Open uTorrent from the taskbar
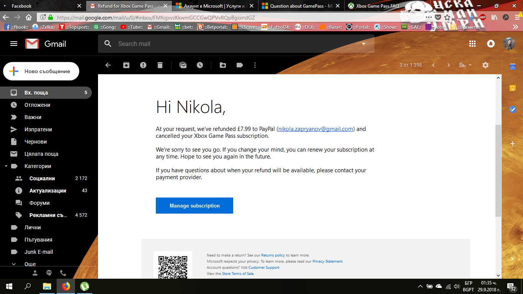523x294 pixels. click(85, 286)
